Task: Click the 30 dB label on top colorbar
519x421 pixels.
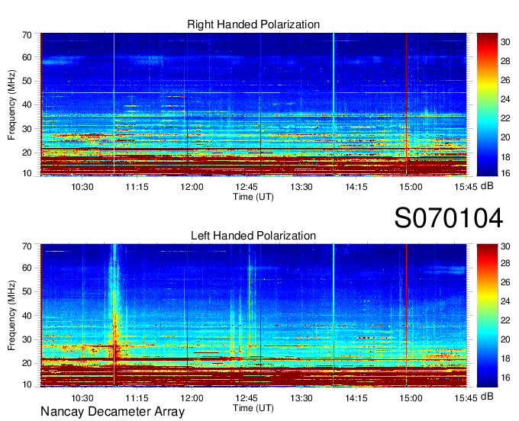Action: [x=505, y=42]
